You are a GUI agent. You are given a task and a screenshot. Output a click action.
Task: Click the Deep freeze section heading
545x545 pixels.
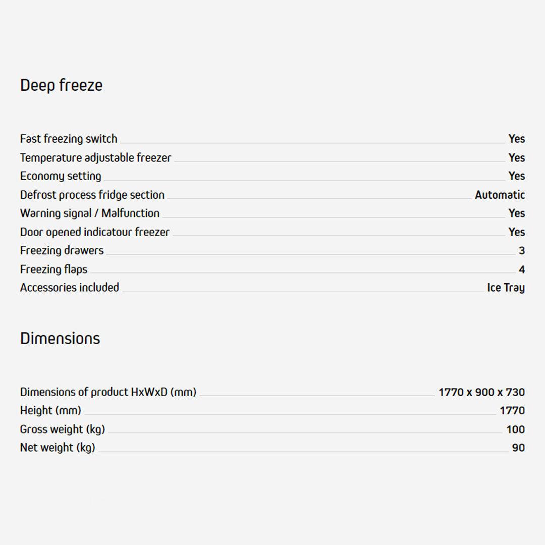[61, 85]
